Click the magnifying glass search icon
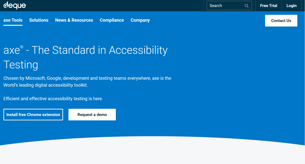Viewport: 305px width, 164px height. tap(246, 6)
